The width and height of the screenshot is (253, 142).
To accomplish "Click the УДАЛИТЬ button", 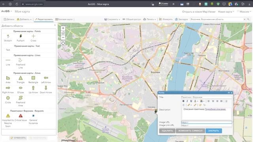I will [x=167, y=131].
